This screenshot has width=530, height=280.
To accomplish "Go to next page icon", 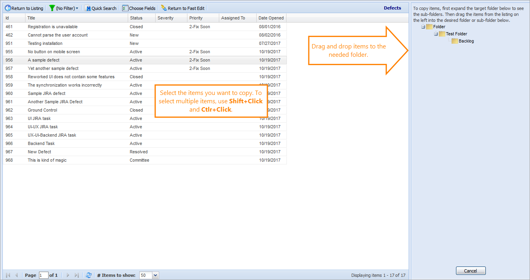I will click(68, 275).
